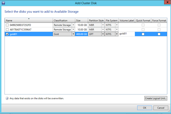Viewport: 171px width, 114px height.
Task: Open Partition Style dropdown for A817BA071C3596A7
Action: (x=103, y=30)
